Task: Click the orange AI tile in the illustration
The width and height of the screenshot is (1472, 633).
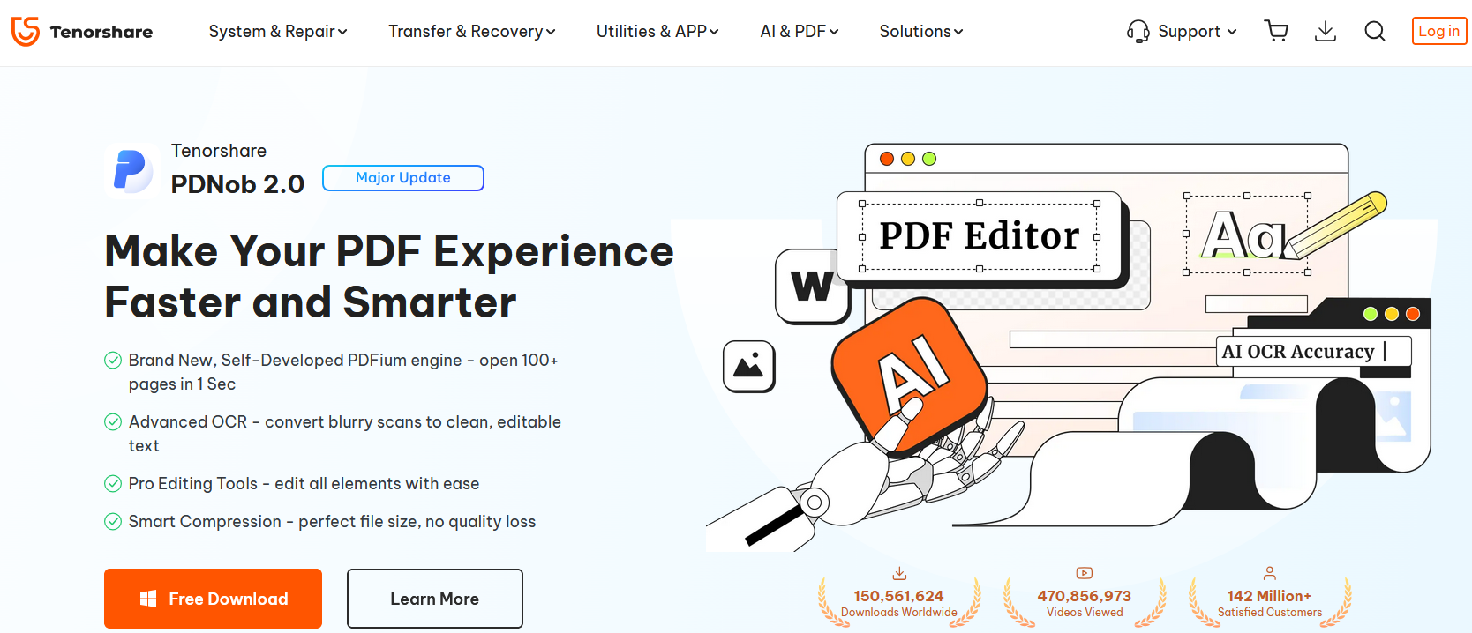Action: pos(909,376)
